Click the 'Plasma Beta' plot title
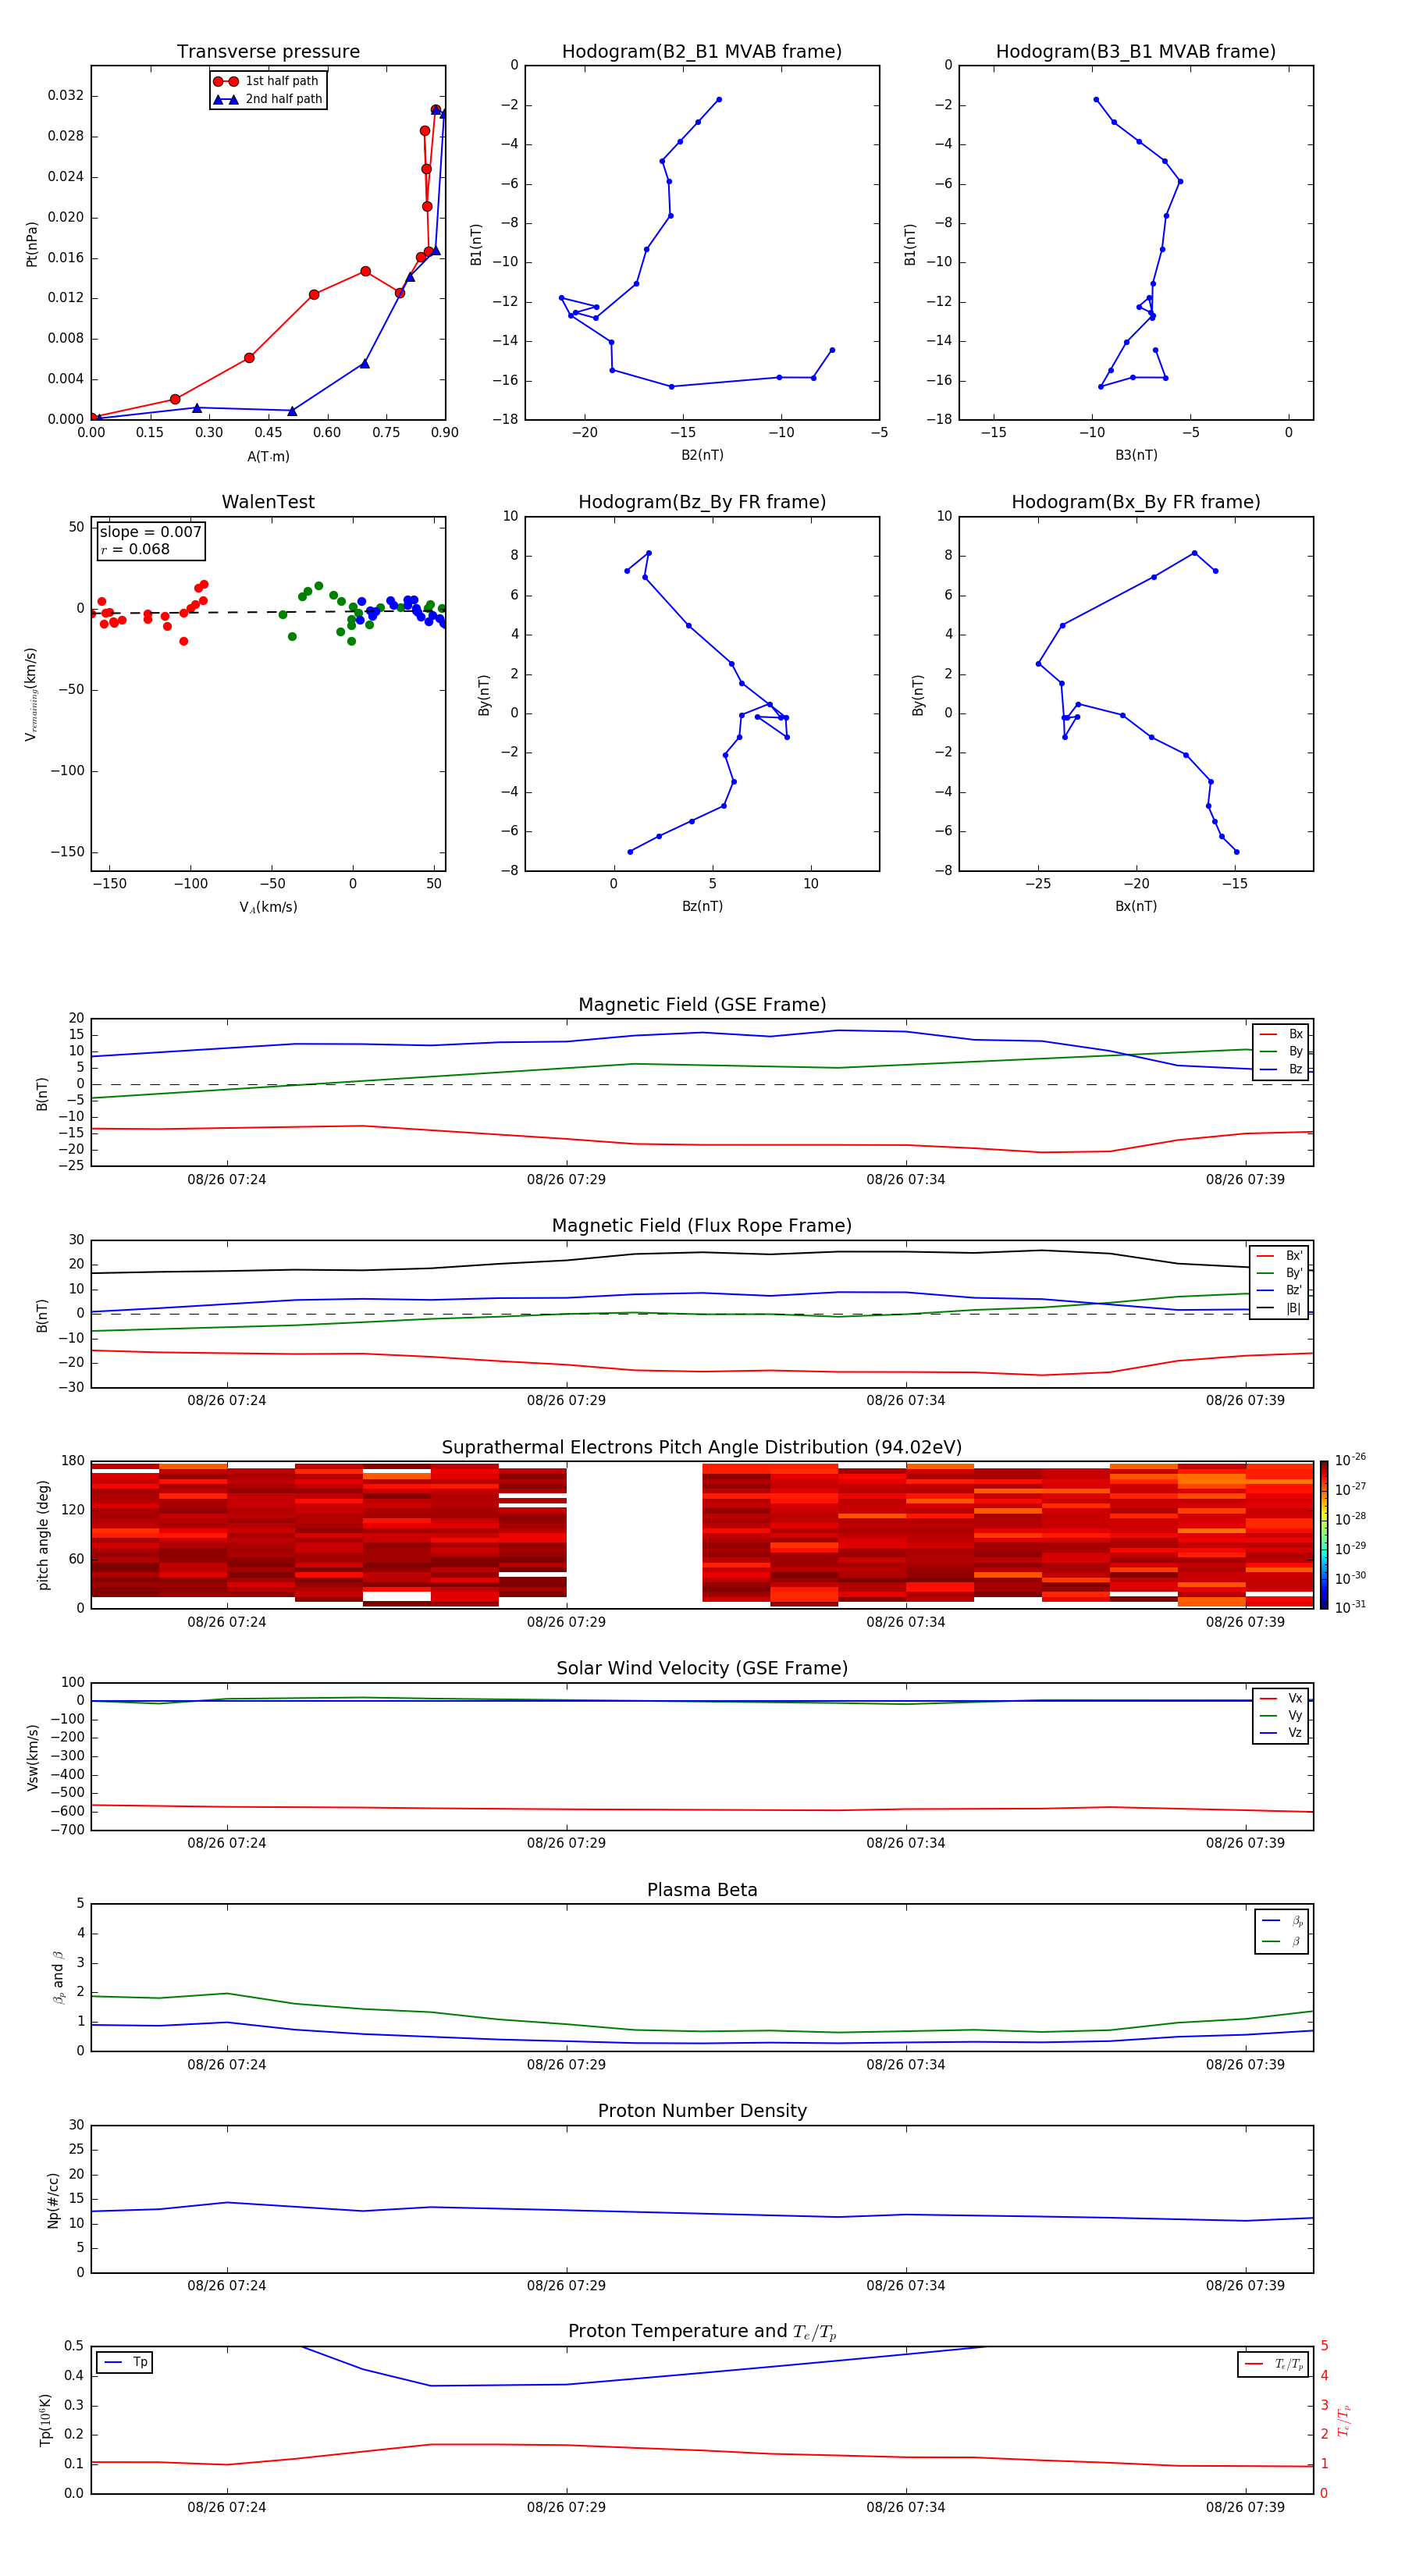This screenshot has width=1405, height=2576. 702,1891
